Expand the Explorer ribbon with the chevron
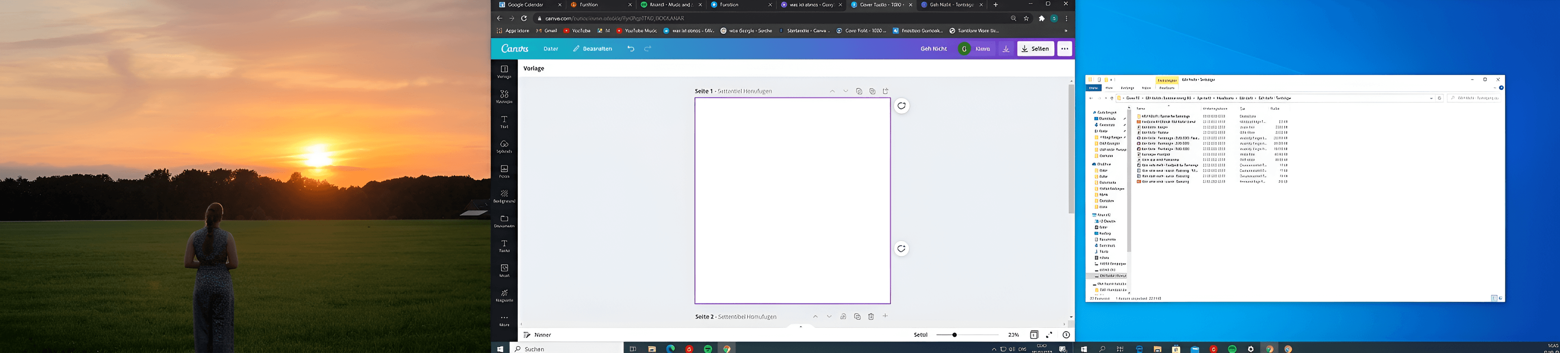The image size is (1560, 353). coord(1495,88)
